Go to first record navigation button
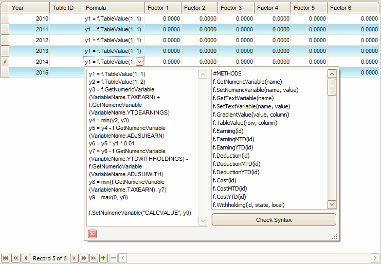 (x=6, y=258)
